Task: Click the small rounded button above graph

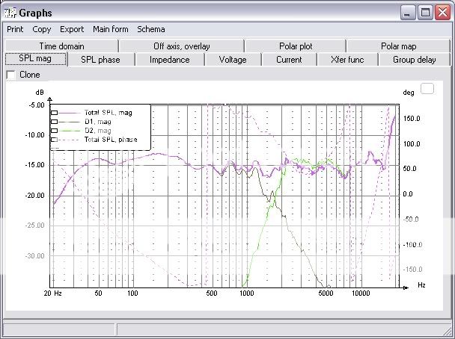Action: (427, 89)
